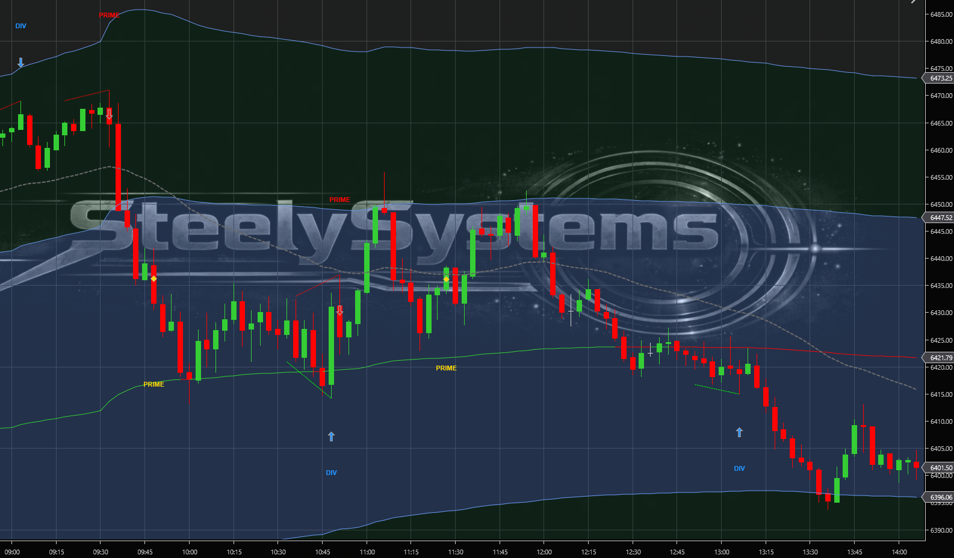Click the 6455.00 price axis label

941,177
